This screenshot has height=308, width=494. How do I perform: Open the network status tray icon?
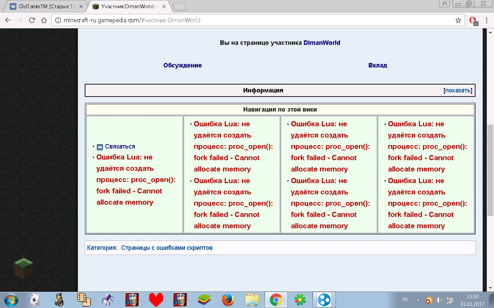click(450, 300)
